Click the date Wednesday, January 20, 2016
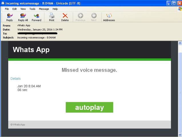The height and width of the screenshot is (137, 182). (x=40, y=30)
